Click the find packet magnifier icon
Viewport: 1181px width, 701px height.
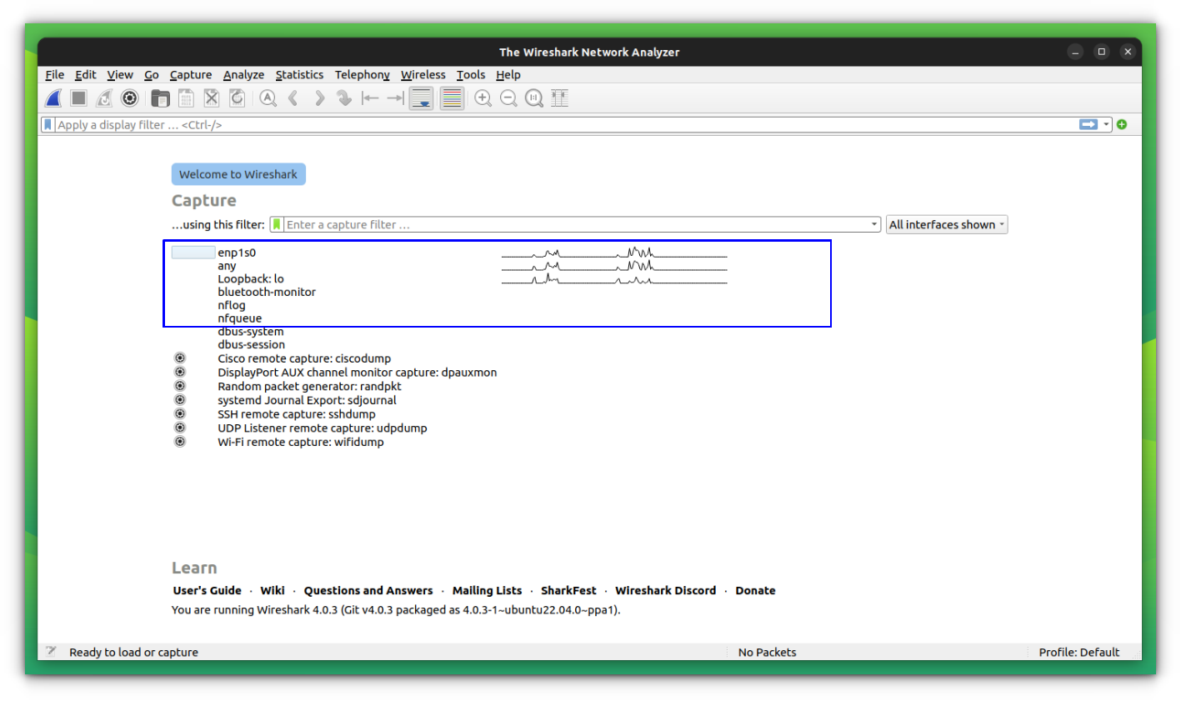(x=268, y=98)
